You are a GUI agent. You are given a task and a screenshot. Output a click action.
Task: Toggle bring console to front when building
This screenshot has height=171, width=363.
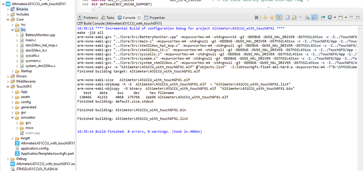(314, 17)
